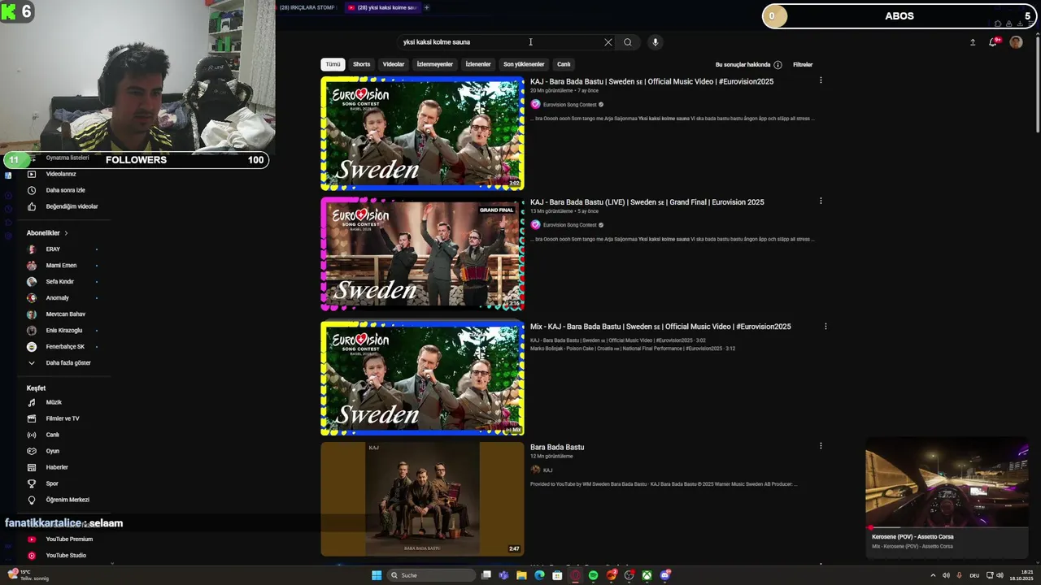Open the Eurovision Song Contest channel of the first result
This screenshot has width=1041, height=585.
(569, 105)
